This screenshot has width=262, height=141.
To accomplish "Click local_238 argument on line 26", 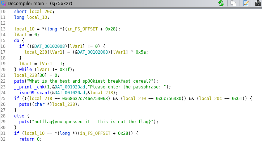I will [x=63, y=104].
